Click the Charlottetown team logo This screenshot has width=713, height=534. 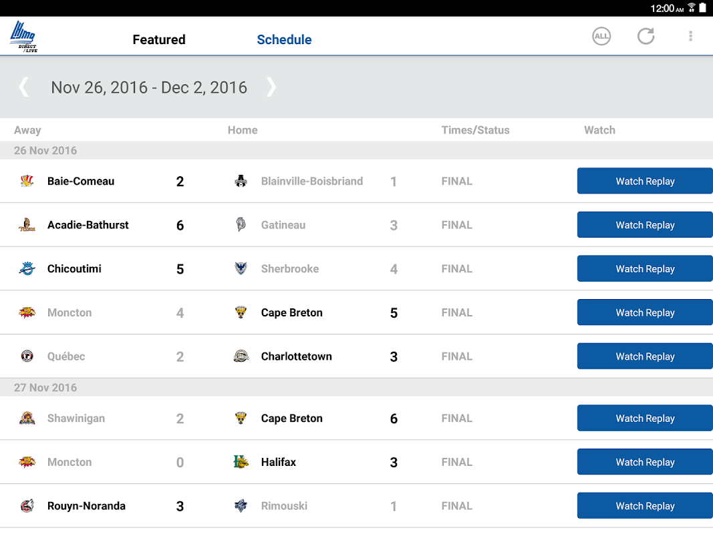[241, 356]
